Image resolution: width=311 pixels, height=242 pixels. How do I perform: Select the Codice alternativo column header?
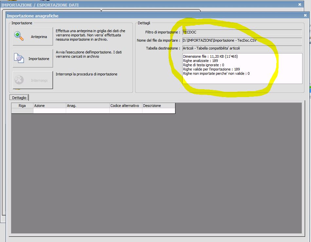[126, 106]
